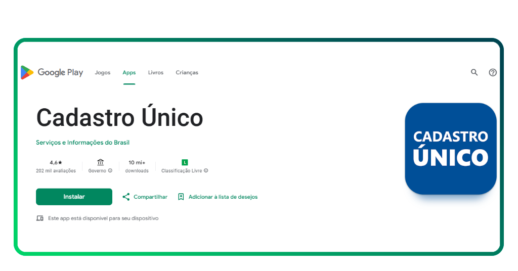Click the 4,6 star rating
This screenshot has height=271, width=518.
(x=56, y=162)
